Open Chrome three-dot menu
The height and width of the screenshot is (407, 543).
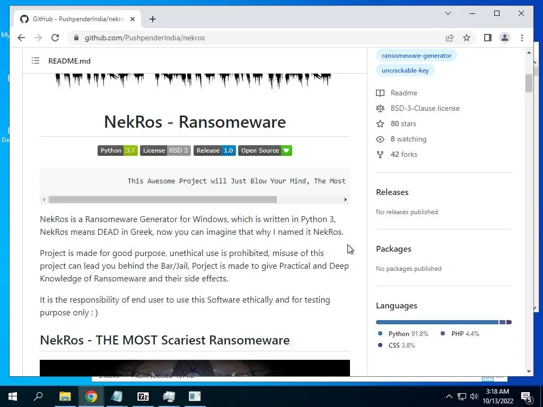[522, 38]
